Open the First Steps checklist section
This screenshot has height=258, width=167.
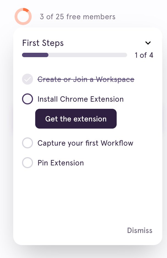[x=43, y=43]
